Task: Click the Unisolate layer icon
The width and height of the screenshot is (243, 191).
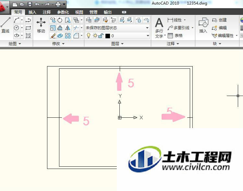Action: click(x=129, y=20)
